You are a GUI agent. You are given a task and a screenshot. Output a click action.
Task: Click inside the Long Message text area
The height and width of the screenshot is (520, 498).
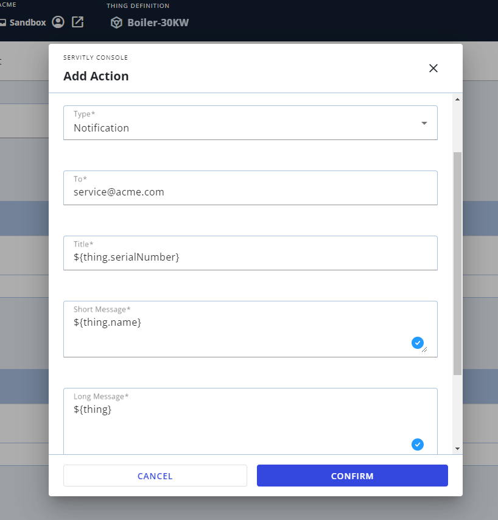[x=250, y=421]
